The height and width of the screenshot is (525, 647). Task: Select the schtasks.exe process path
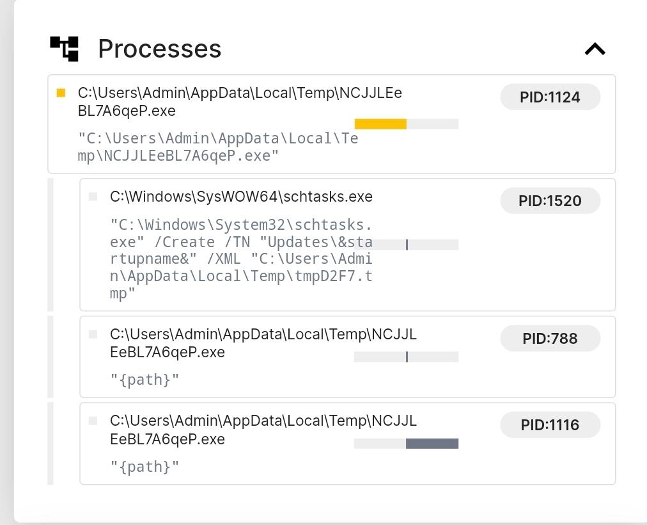pos(241,197)
